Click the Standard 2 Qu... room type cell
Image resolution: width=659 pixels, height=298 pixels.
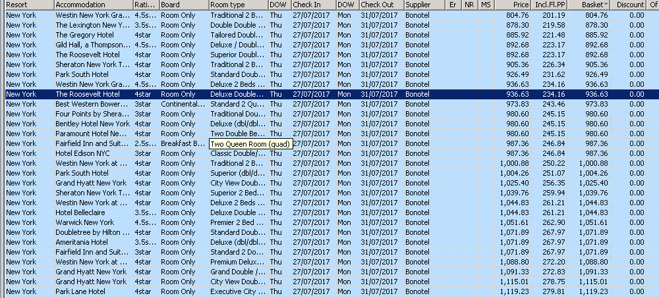coord(239,104)
